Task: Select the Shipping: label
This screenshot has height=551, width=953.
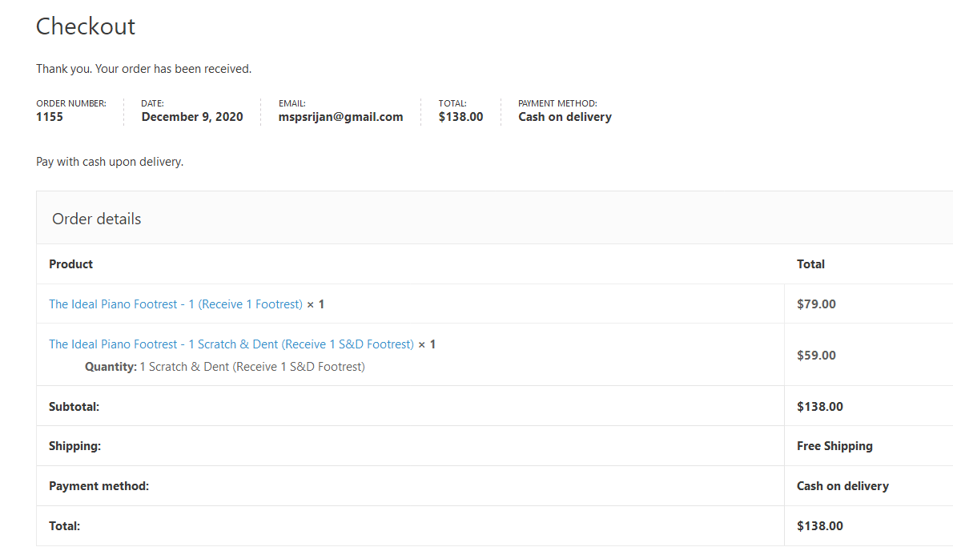Action: 74,446
